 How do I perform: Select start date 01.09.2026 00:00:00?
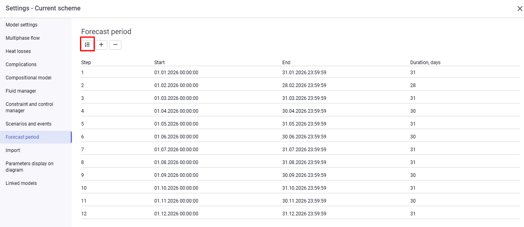pos(176,175)
